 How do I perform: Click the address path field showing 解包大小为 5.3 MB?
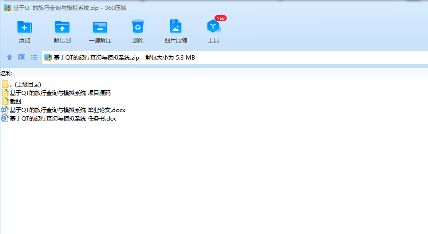pyautogui.click(x=235, y=57)
